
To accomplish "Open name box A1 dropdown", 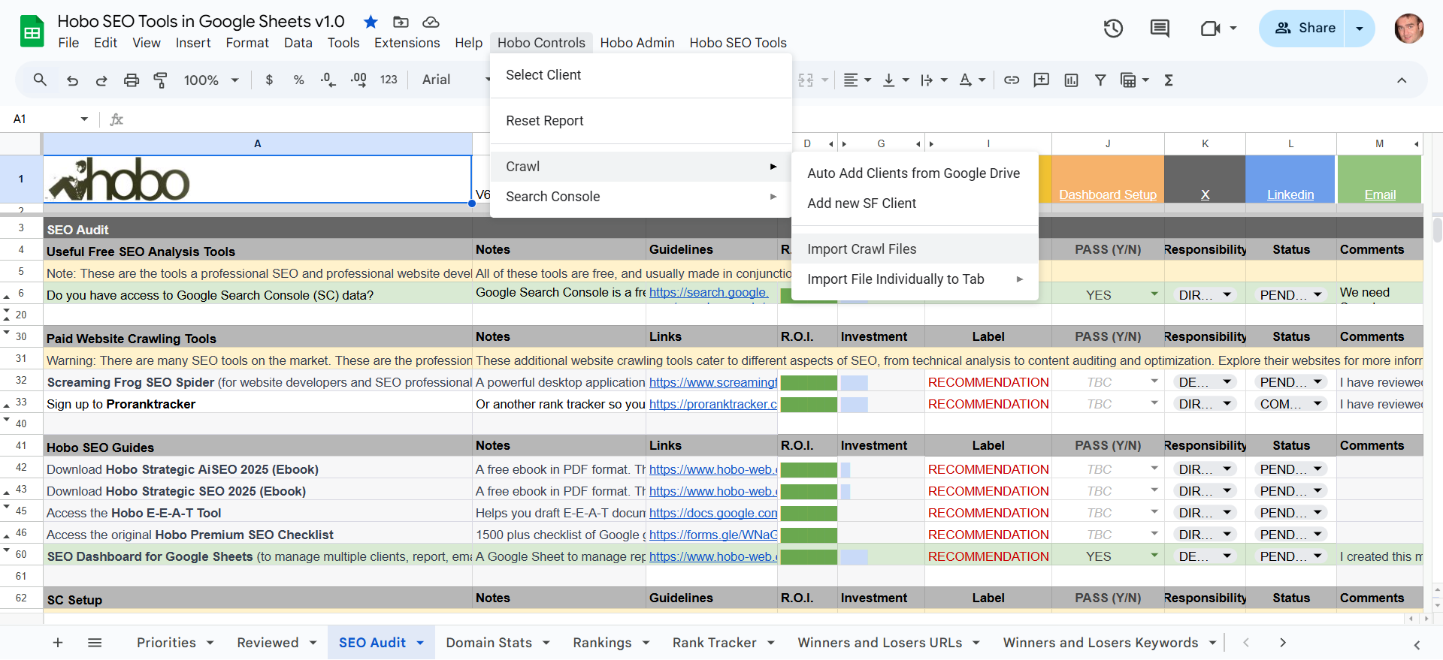I will coord(84,119).
